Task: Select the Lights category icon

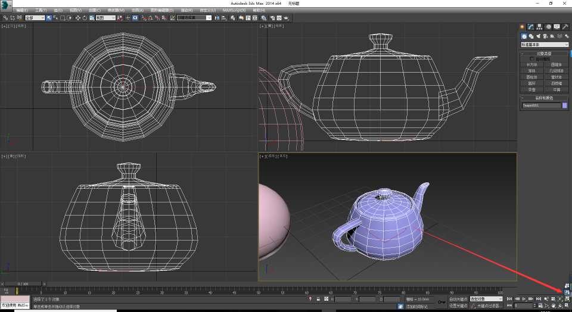Action: click(538, 36)
